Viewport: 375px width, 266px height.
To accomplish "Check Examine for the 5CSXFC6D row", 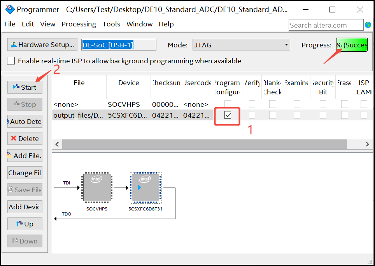I will coord(297,115).
